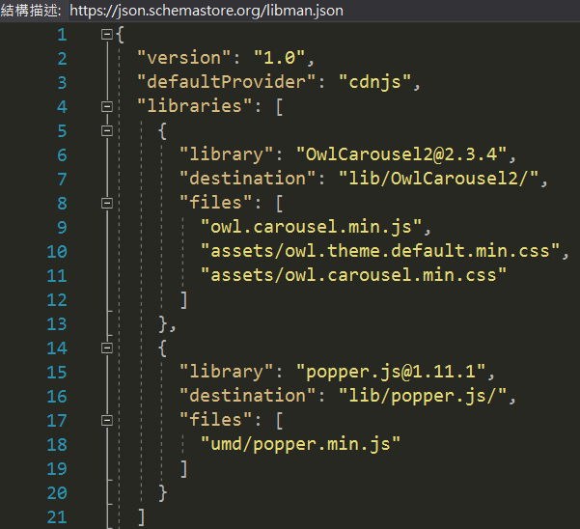Click the "version" key text
580x529 pixels.
[184, 59]
